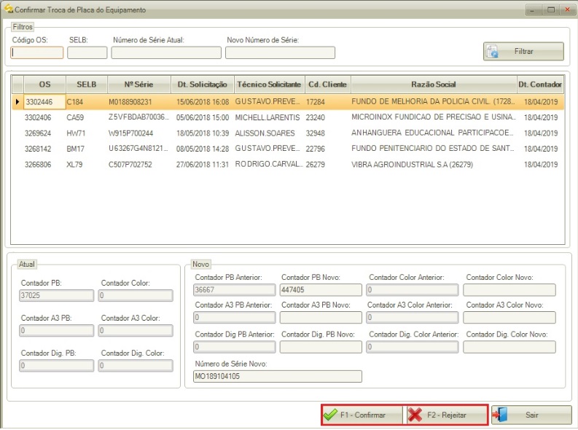
Task: Click FUNDO PENITENCIARIO row text
Action: tap(433, 148)
